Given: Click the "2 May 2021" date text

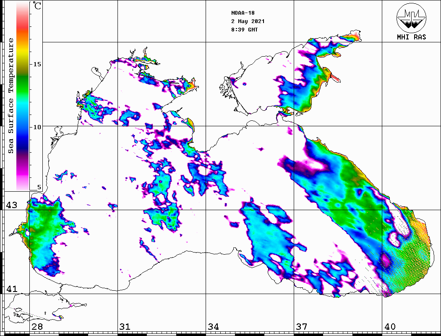Looking at the screenshot, I should (x=248, y=21).
